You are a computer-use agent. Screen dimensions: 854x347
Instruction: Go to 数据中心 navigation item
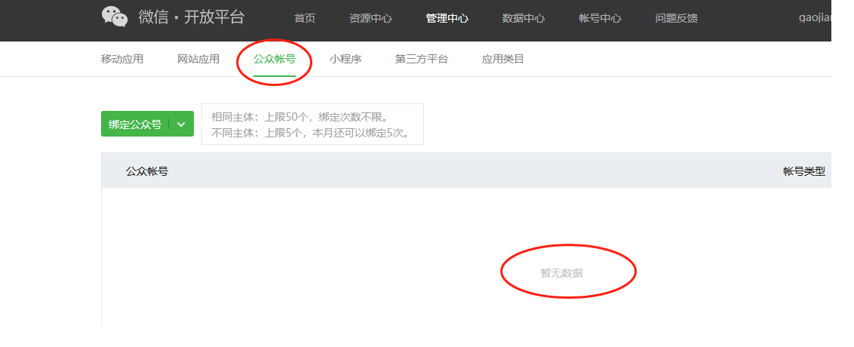[x=524, y=18]
